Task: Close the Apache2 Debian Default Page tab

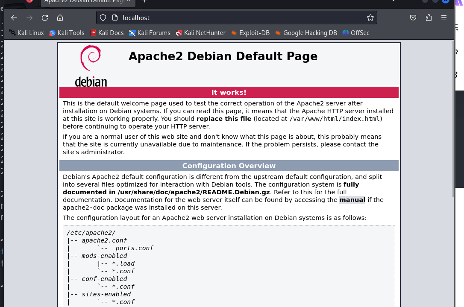Action: (129, 1)
